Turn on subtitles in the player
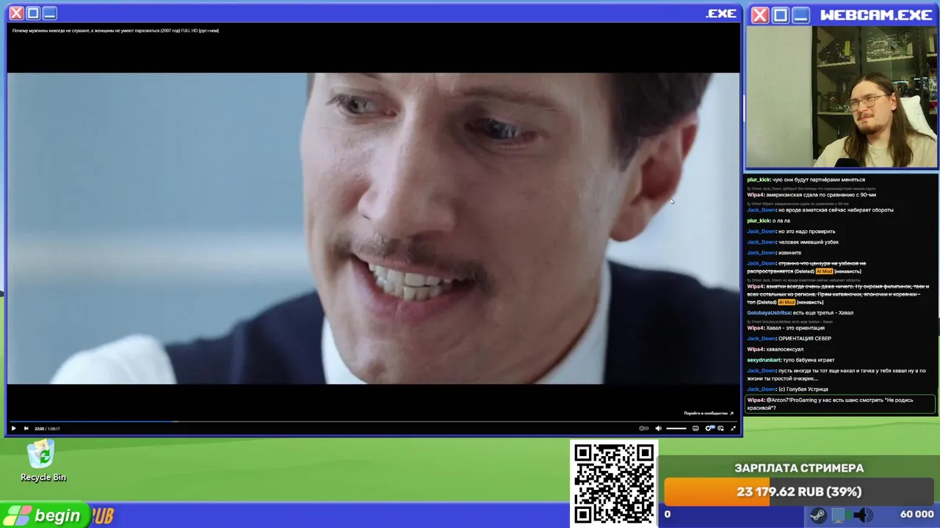The height and width of the screenshot is (528, 940). (695, 428)
